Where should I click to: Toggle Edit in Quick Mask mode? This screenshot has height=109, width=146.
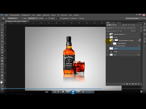click(2, 86)
